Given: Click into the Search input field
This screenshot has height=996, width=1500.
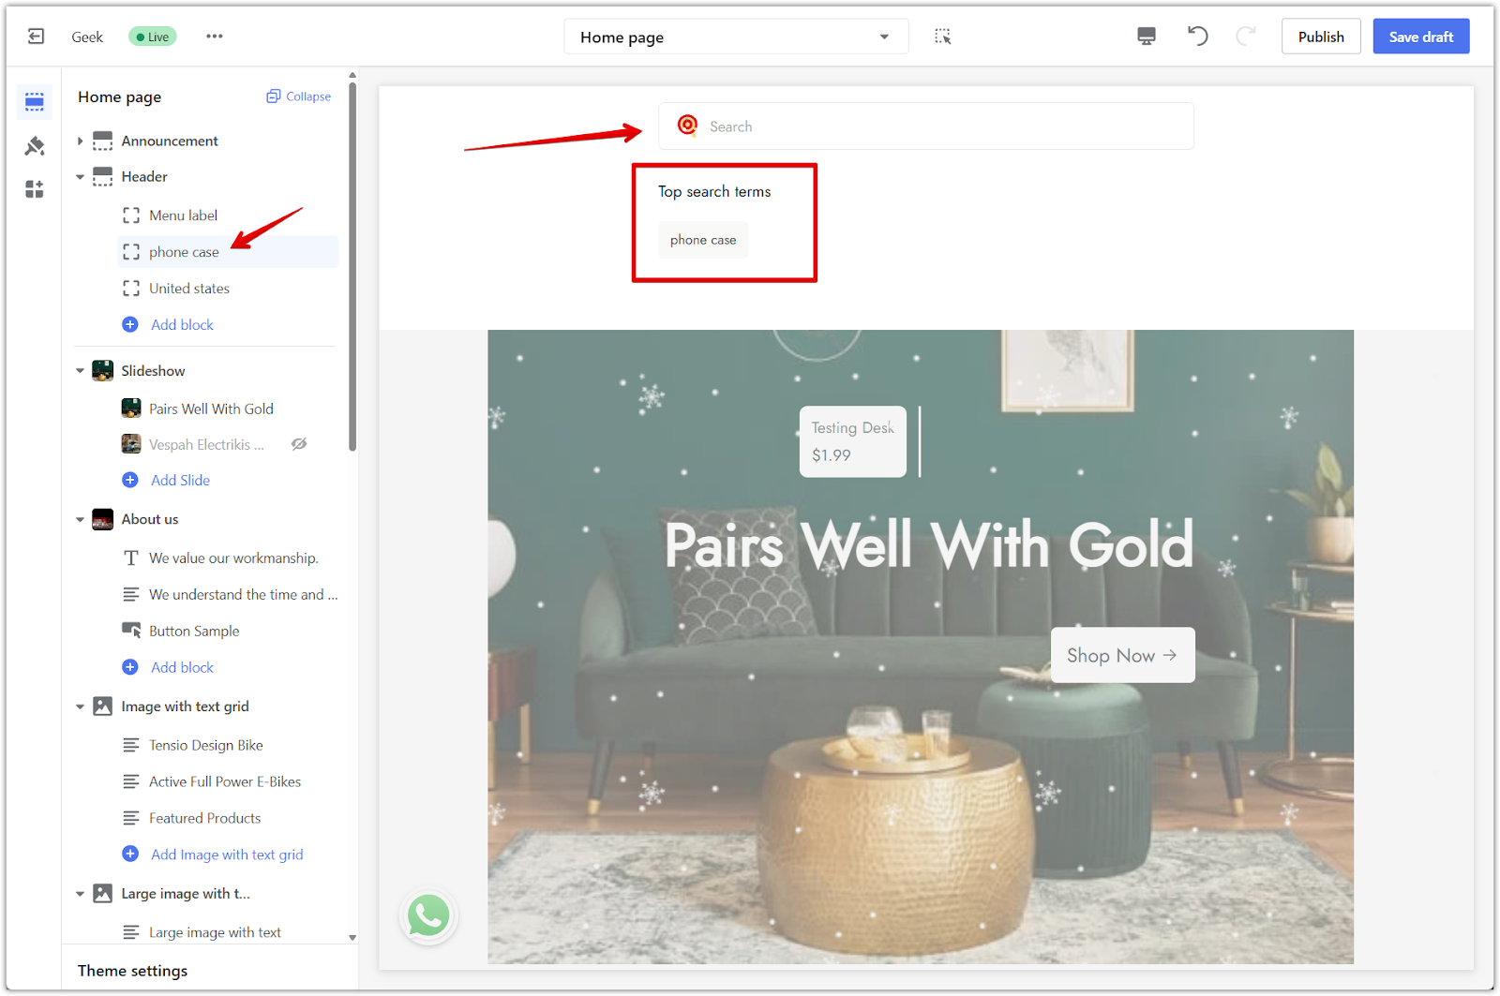Looking at the screenshot, I should coord(937,126).
